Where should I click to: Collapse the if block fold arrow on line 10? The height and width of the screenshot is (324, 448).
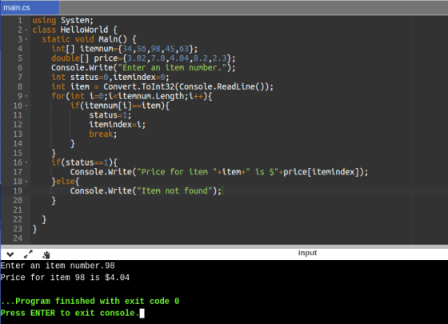[26, 106]
